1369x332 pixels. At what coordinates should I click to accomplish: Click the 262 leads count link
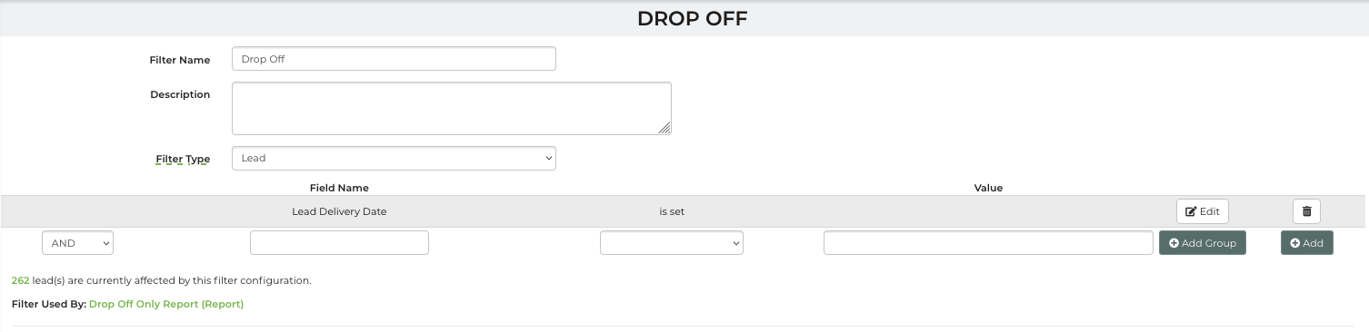pyautogui.click(x=20, y=280)
